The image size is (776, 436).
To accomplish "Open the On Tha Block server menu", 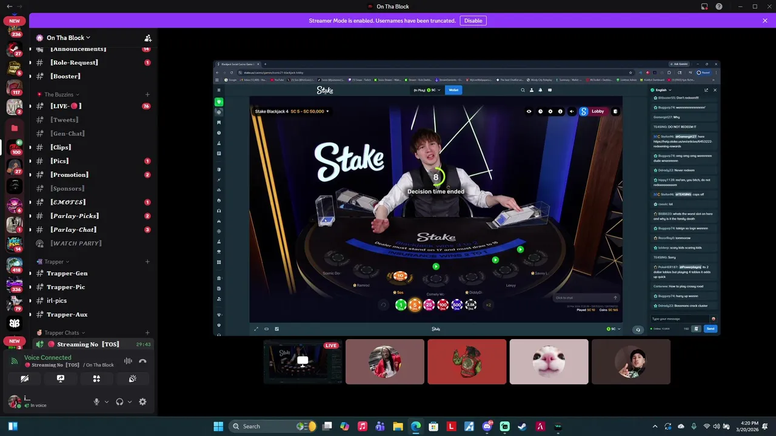I will click(69, 38).
